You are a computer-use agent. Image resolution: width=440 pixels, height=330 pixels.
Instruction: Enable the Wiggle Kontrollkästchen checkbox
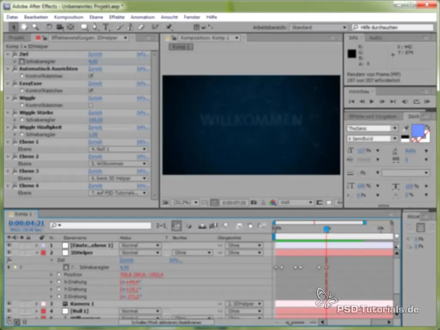pyautogui.click(x=91, y=105)
